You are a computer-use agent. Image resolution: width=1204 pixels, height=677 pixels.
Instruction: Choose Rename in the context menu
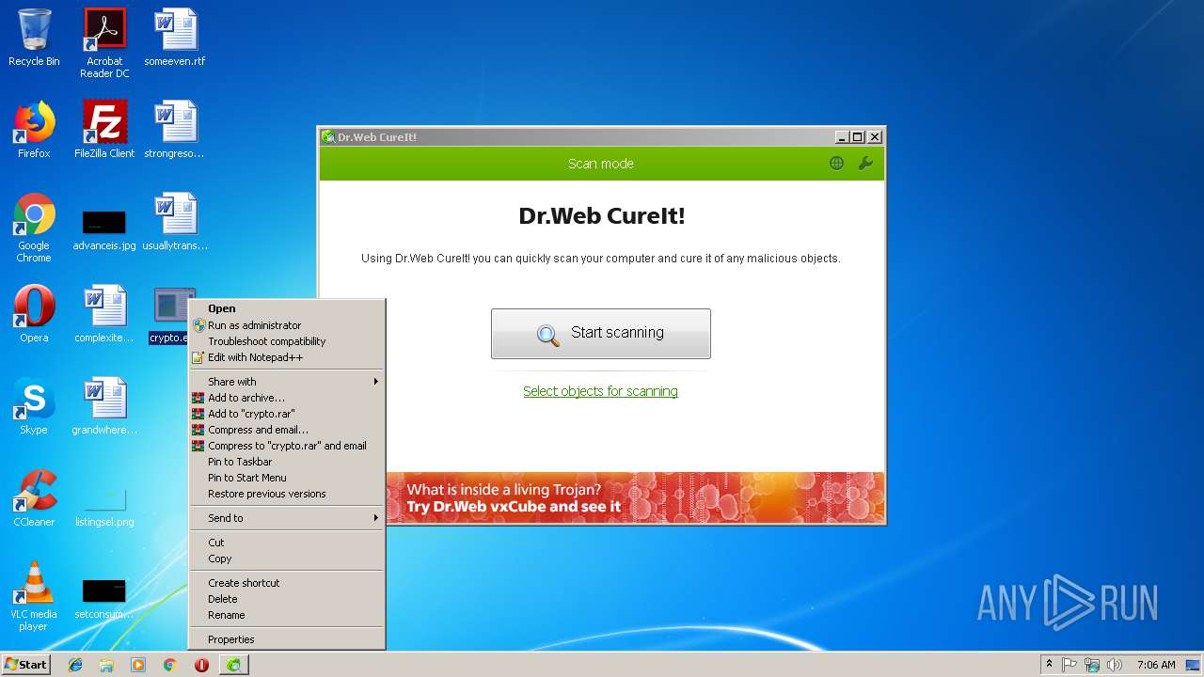tap(287, 615)
